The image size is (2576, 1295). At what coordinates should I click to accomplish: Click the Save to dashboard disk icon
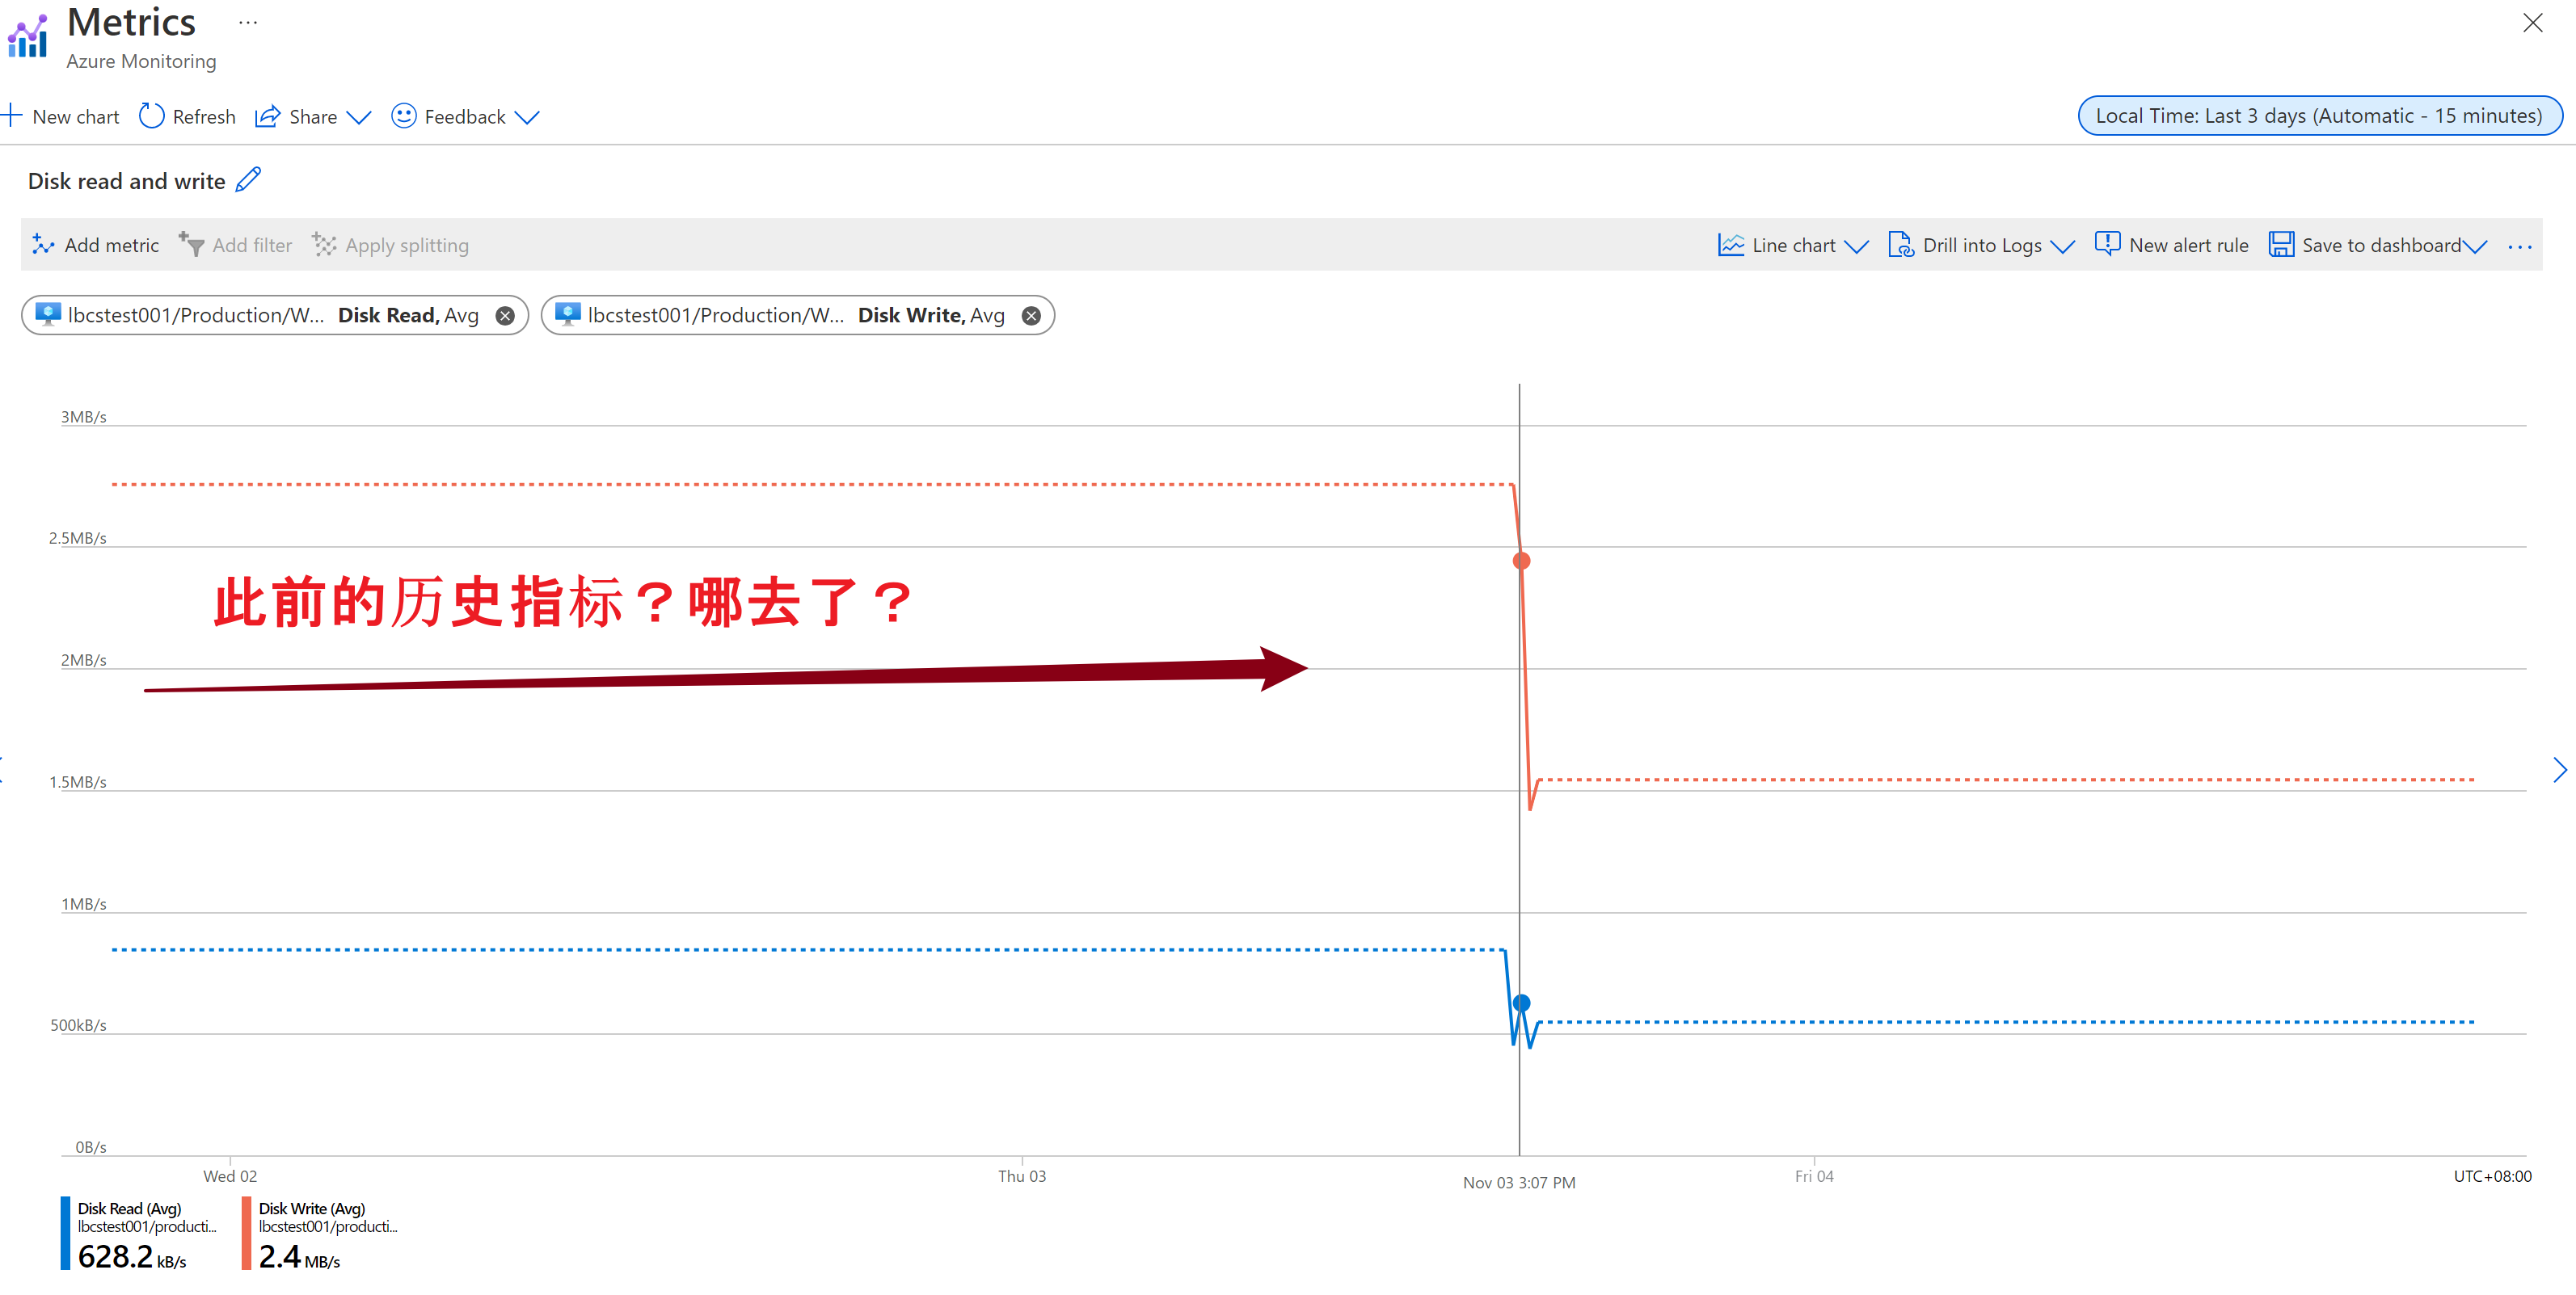pyautogui.click(x=2280, y=245)
